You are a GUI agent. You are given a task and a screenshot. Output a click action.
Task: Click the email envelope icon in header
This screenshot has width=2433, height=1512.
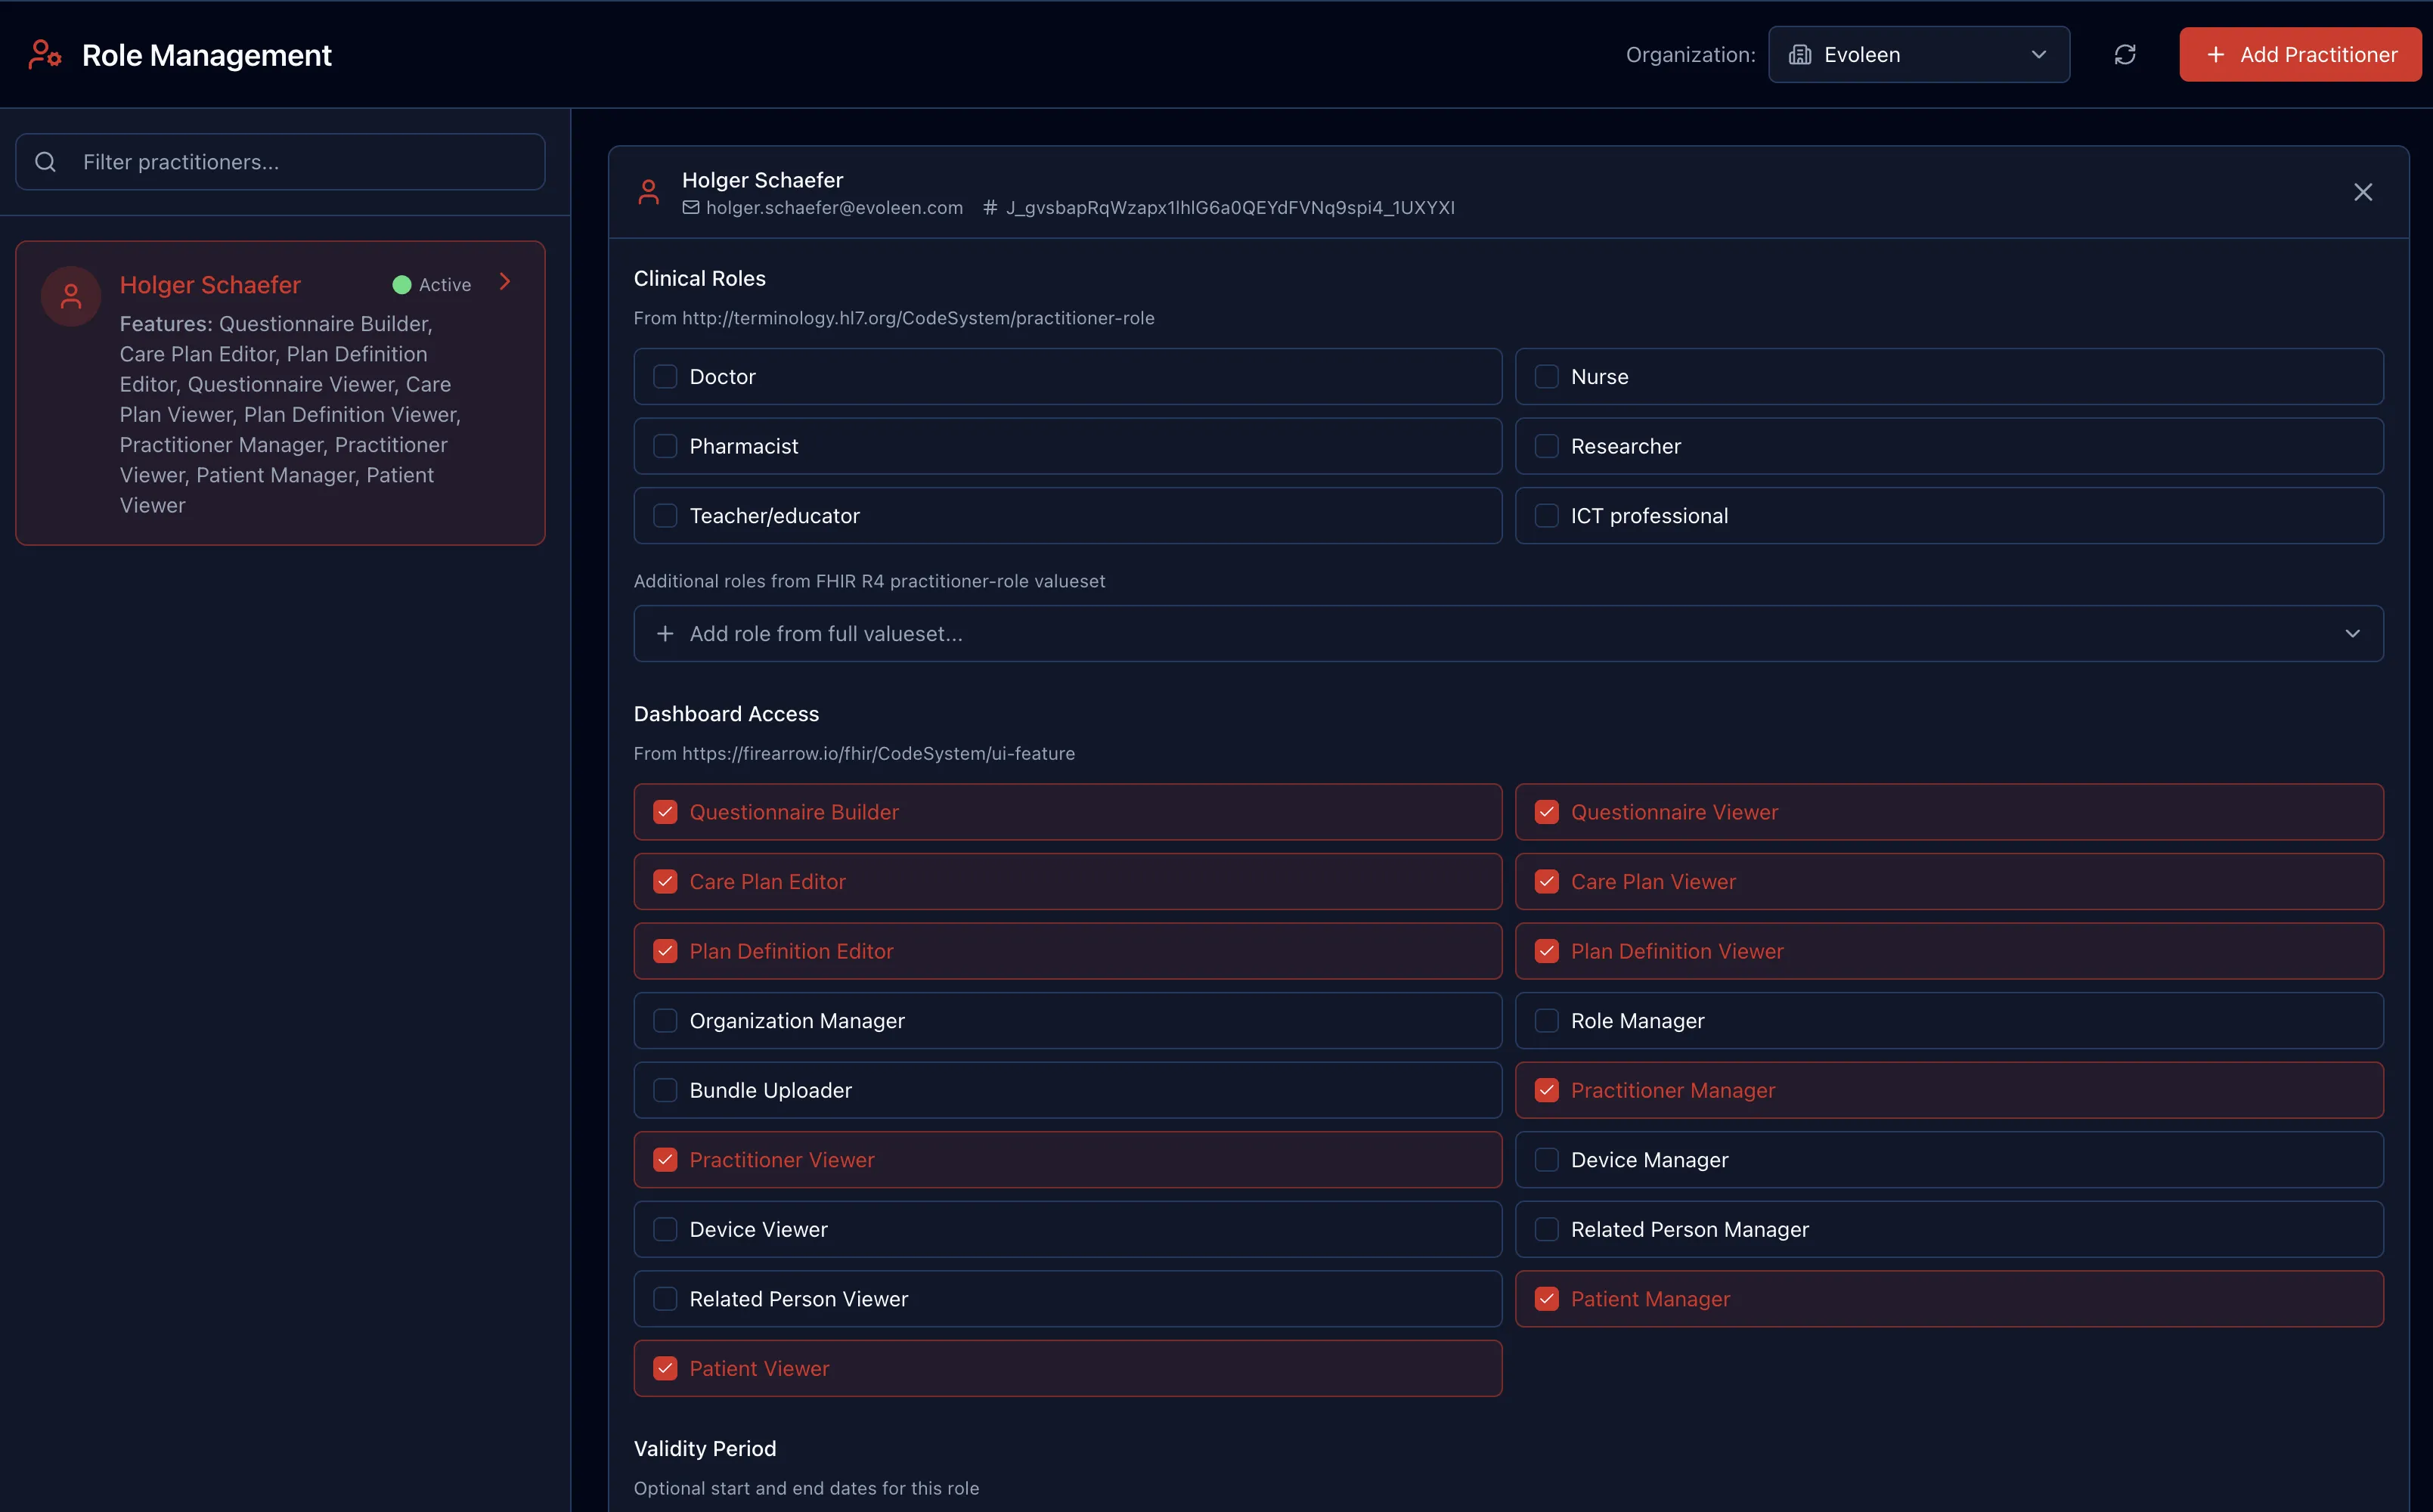[x=691, y=208]
